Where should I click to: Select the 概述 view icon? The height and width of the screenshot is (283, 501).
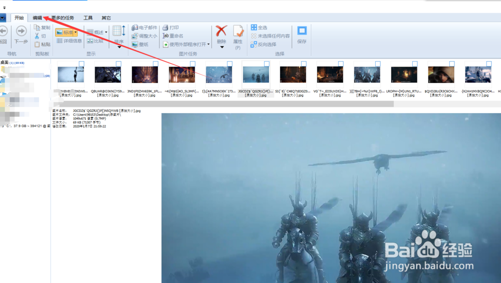(x=90, y=32)
